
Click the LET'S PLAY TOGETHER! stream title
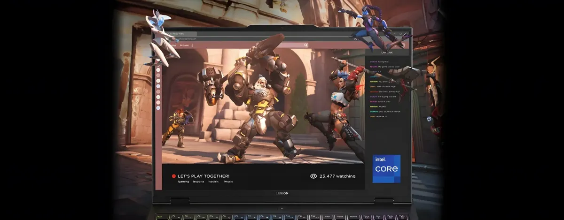click(x=204, y=176)
